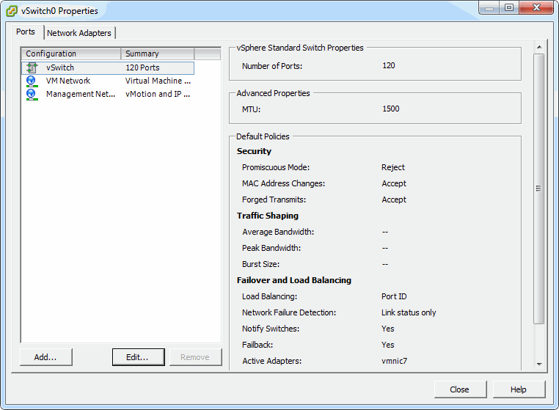Image resolution: width=559 pixels, height=410 pixels.
Task: Switch to the Ports tab
Action: (x=26, y=32)
